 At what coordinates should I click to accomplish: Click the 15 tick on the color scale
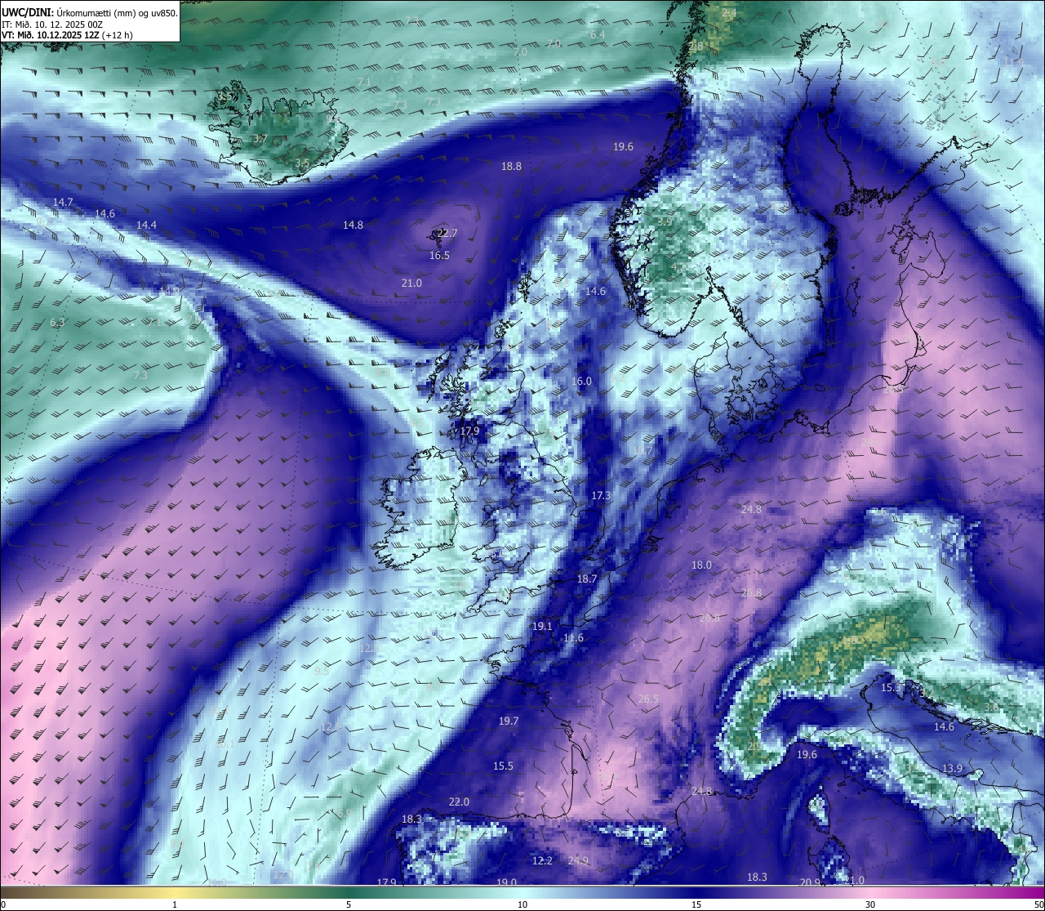[696, 904]
